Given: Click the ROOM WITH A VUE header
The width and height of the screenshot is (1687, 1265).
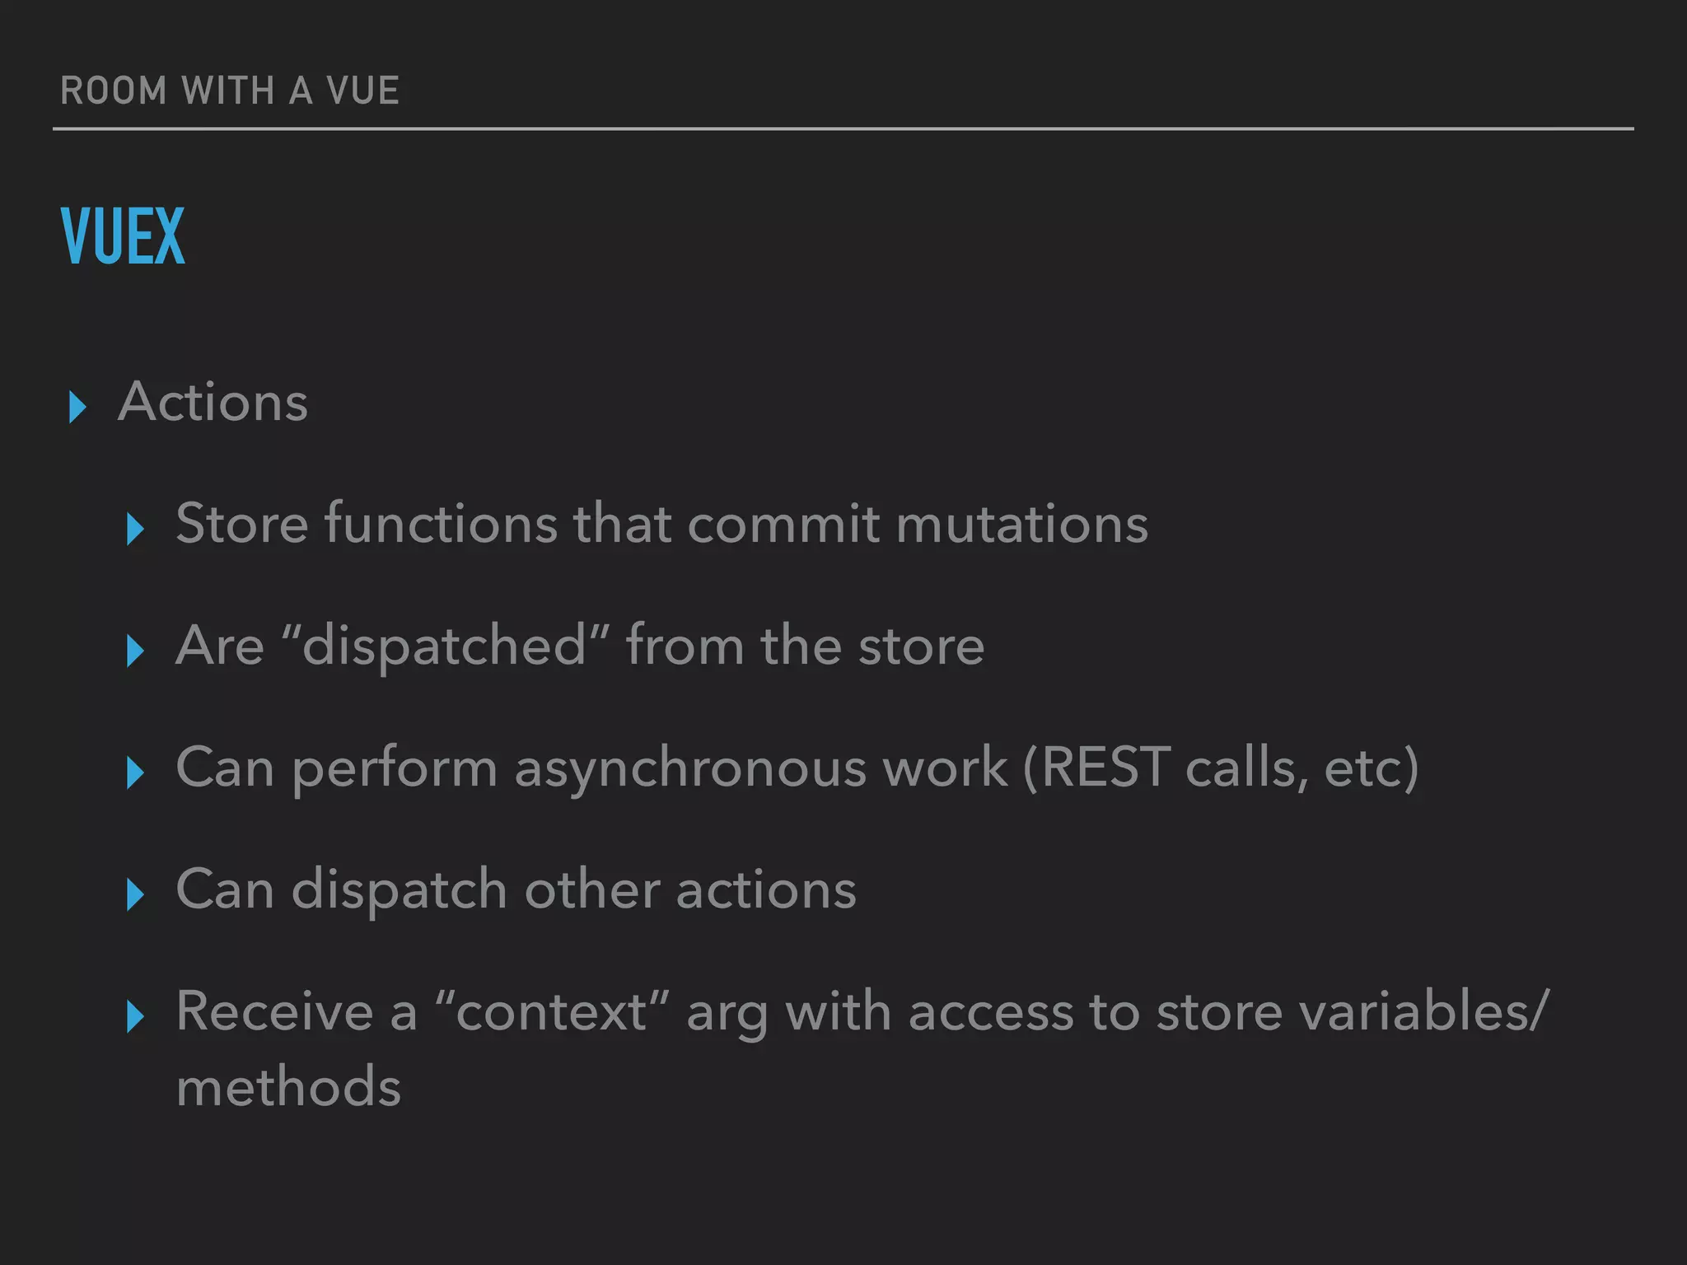Looking at the screenshot, I should [230, 91].
